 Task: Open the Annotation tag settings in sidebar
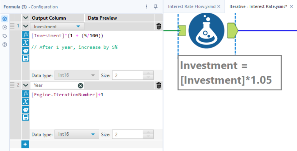pyautogui.click(x=5, y=36)
